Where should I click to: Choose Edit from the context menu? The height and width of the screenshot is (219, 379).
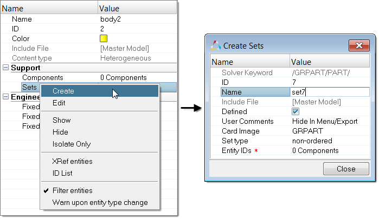pyautogui.click(x=59, y=103)
